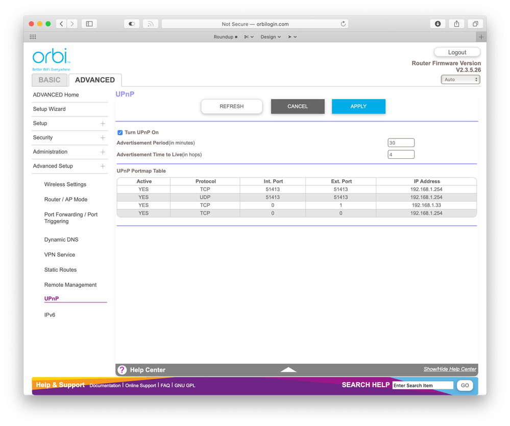This screenshot has width=510, height=426.
Task: Click the grid icon on the favorites bar
Action: 32,36
